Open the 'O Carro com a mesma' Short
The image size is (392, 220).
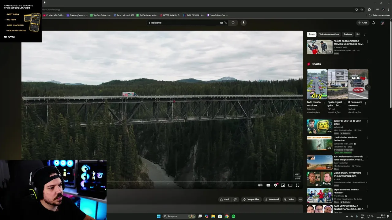click(x=358, y=84)
